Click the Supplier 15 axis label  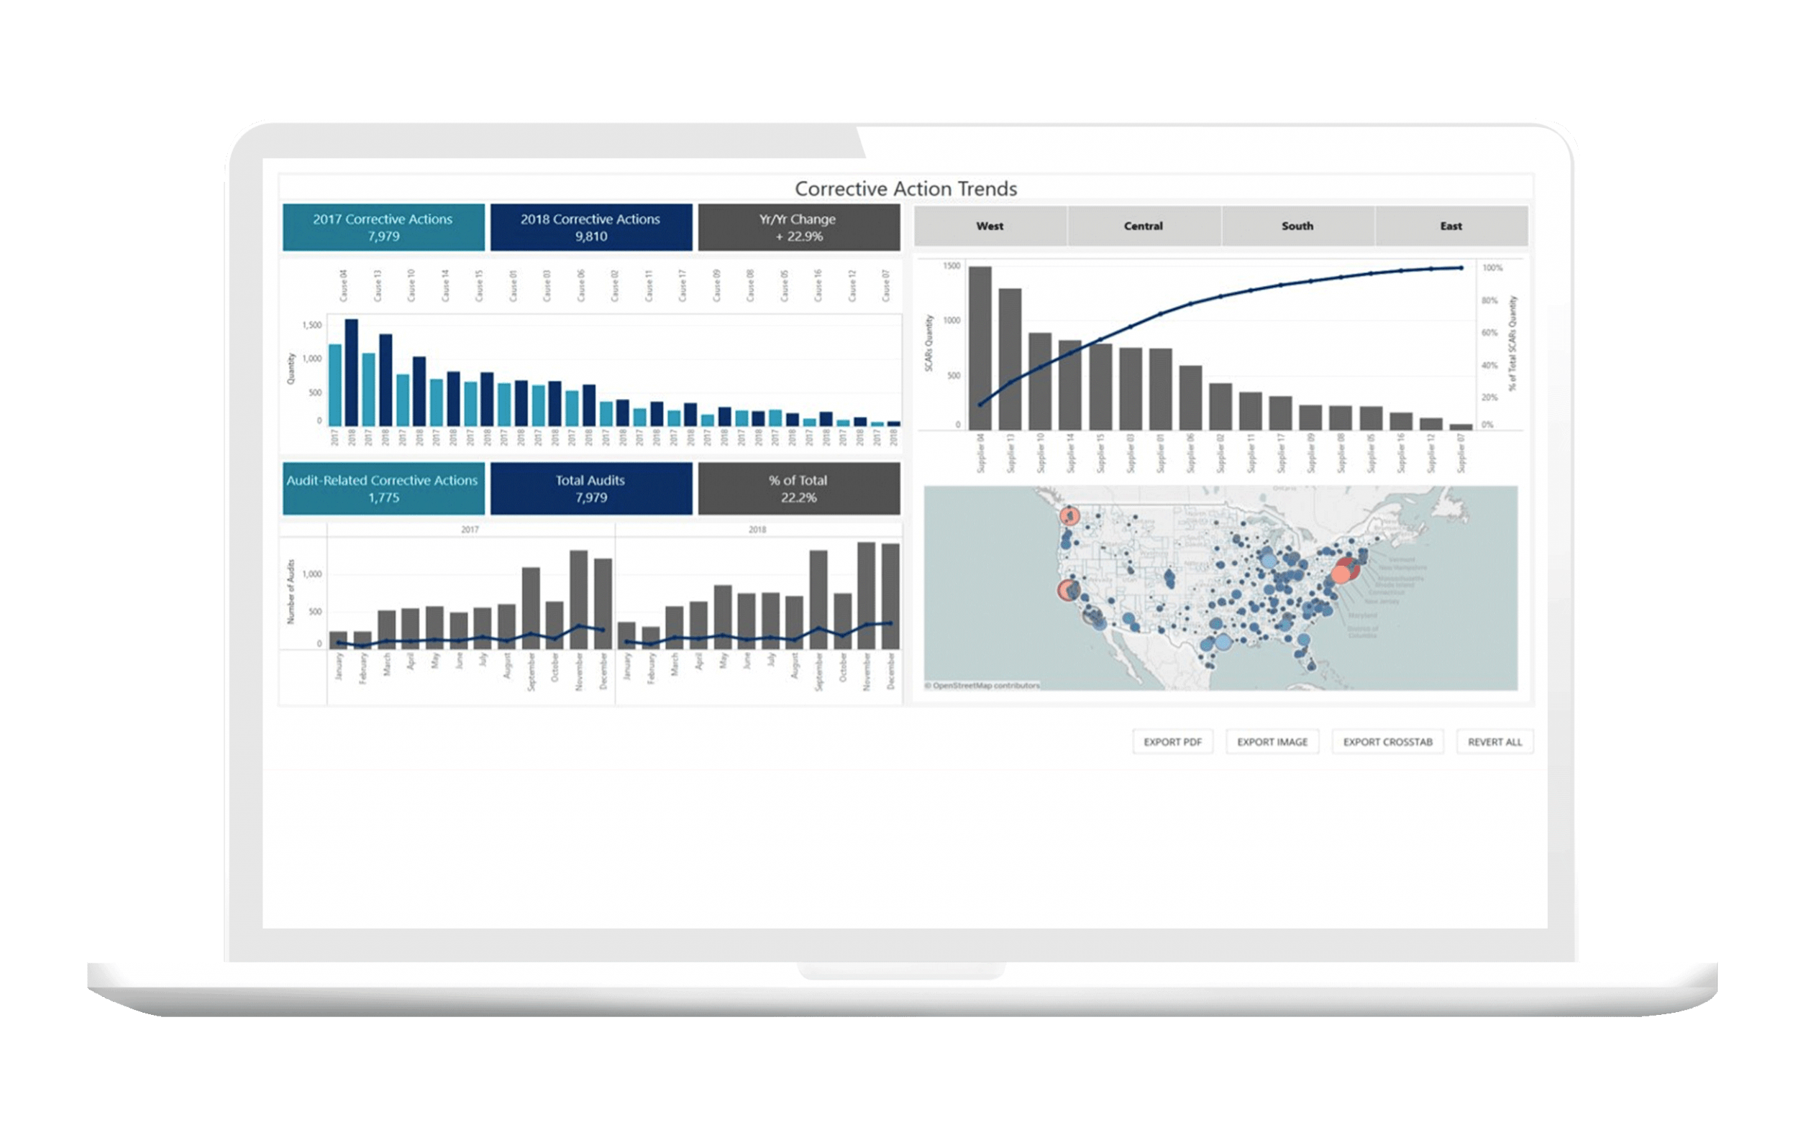tap(1100, 454)
